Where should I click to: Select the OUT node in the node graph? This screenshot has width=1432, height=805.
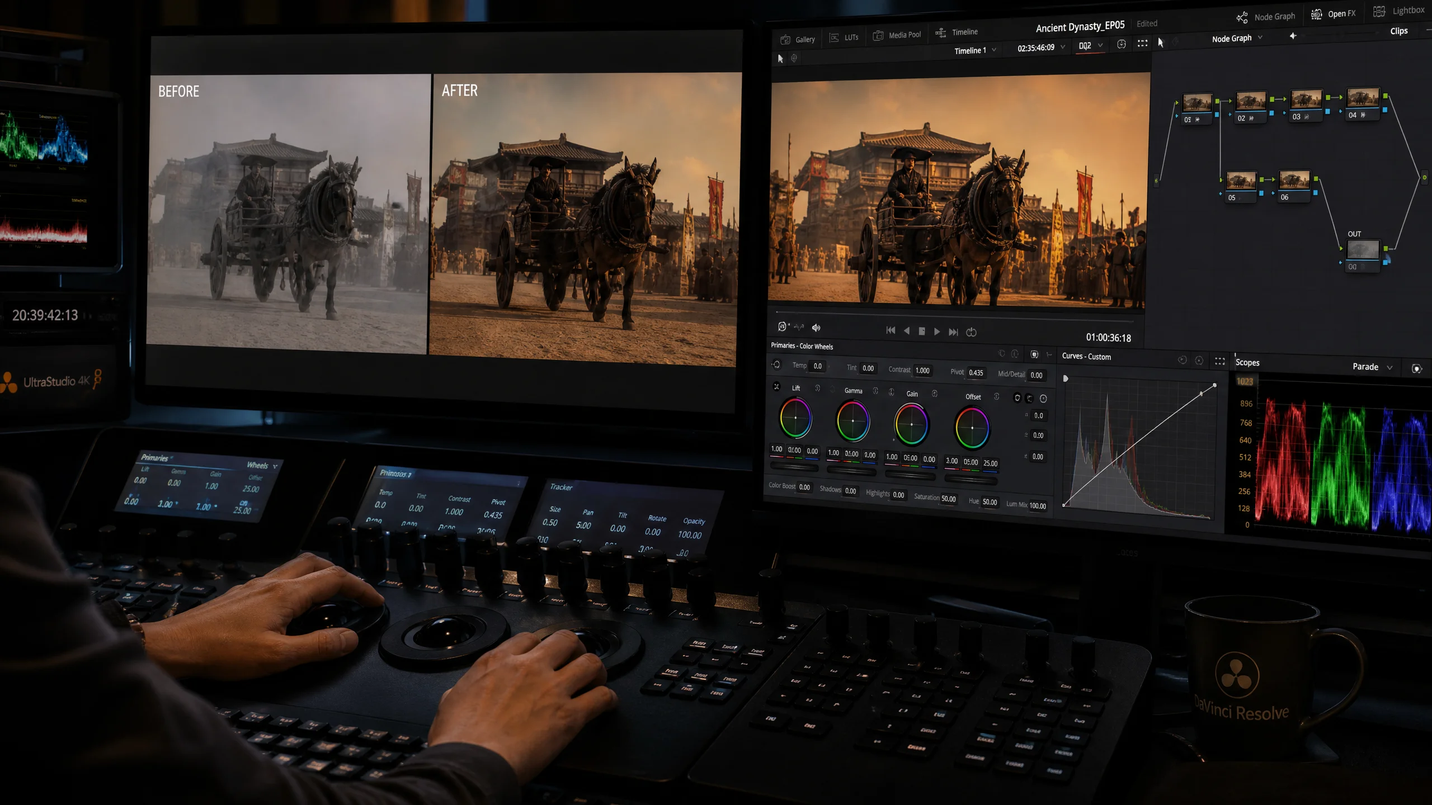point(1363,255)
